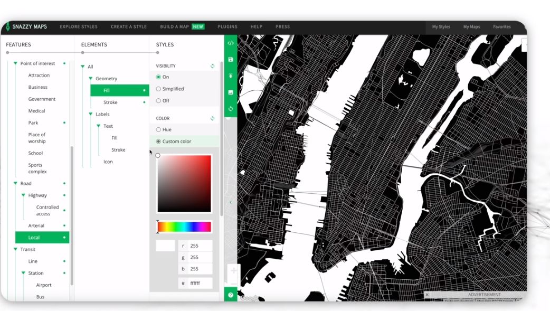Reset the Color setting with its refresh icon
This screenshot has width=550, height=311.
[213, 118]
